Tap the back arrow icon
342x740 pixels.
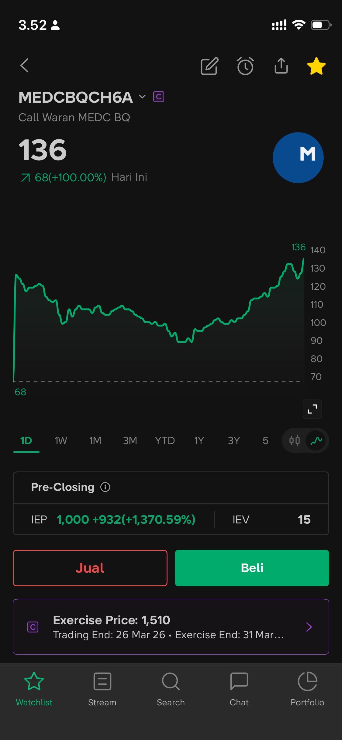click(25, 66)
